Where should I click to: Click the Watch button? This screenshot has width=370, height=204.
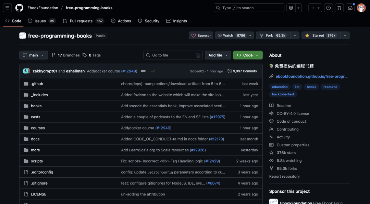[x=231, y=36]
